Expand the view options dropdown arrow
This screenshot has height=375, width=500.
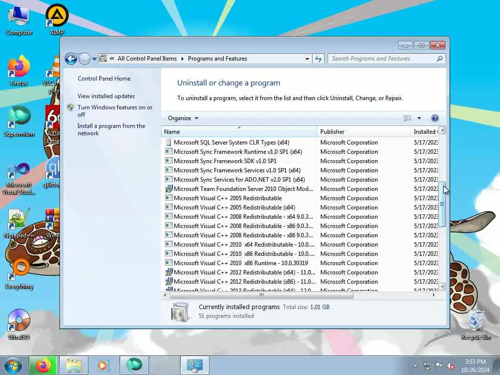419,118
